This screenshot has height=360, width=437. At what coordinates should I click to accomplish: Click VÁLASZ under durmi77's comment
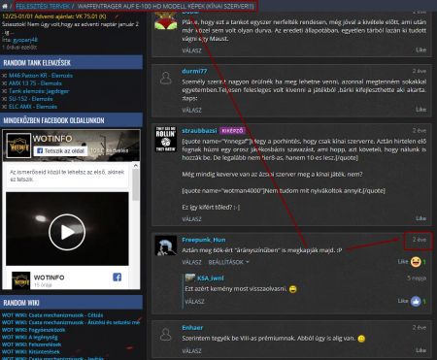[191, 111]
